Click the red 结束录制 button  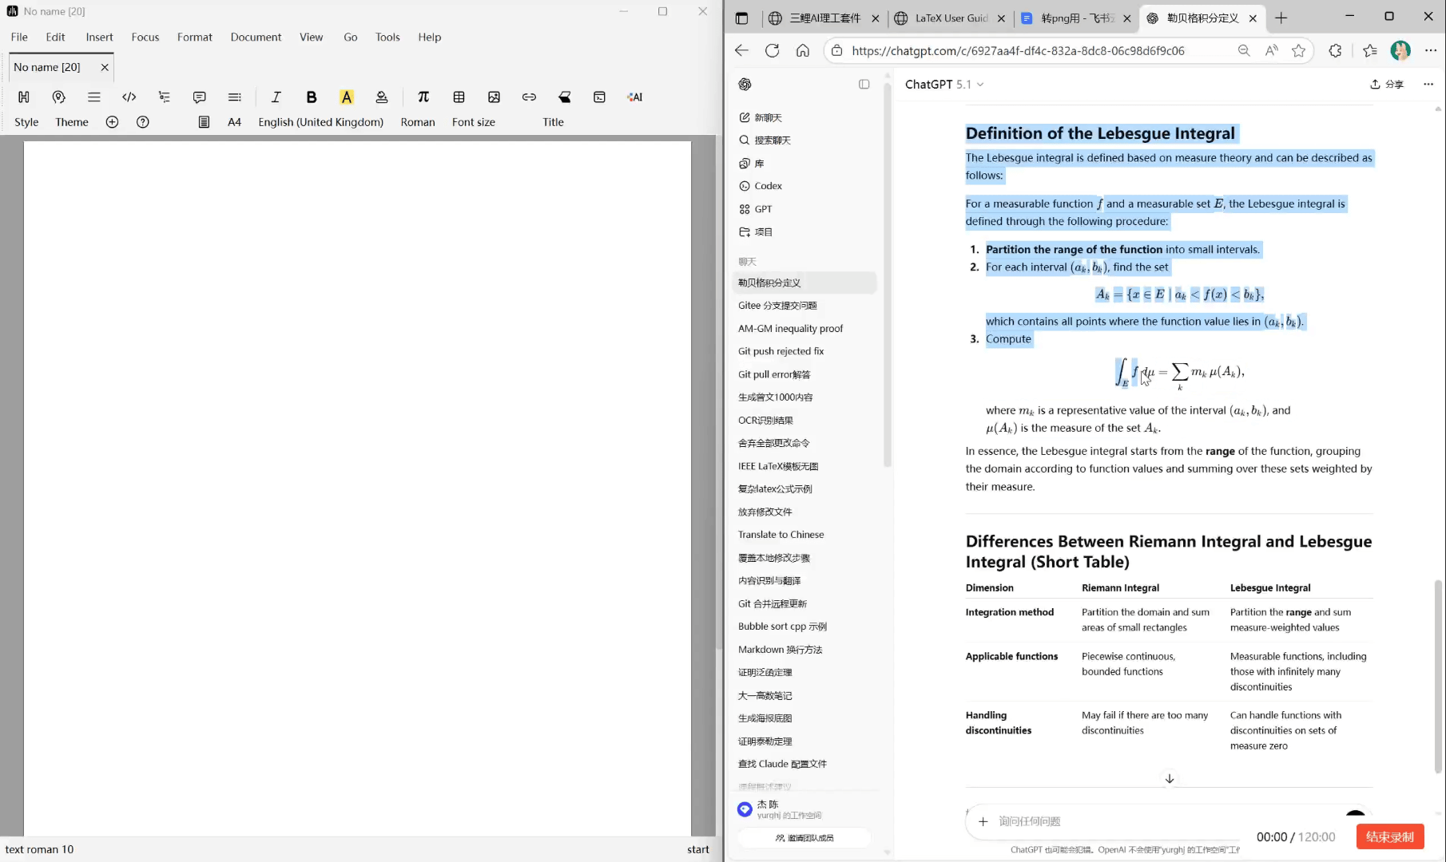1389,836
